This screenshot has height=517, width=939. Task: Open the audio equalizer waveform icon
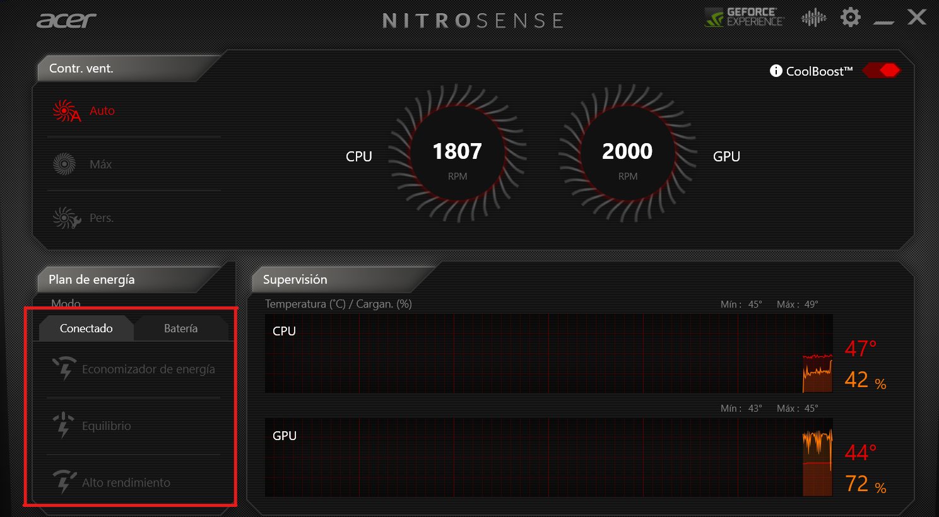(813, 18)
